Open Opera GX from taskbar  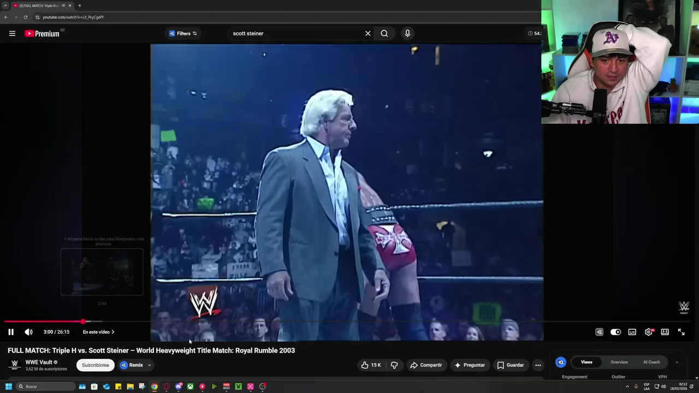click(167, 386)
